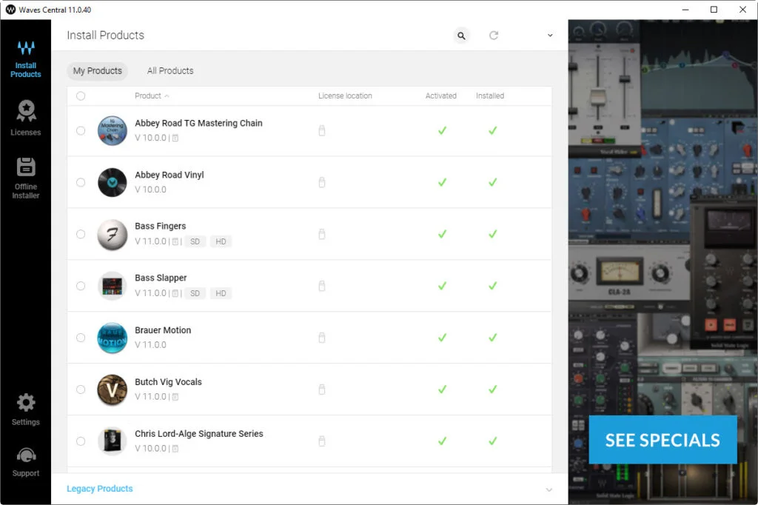Click the Bass Fingers product icon
This screenshot has width=758, height=505.
(x=113, y=234)
